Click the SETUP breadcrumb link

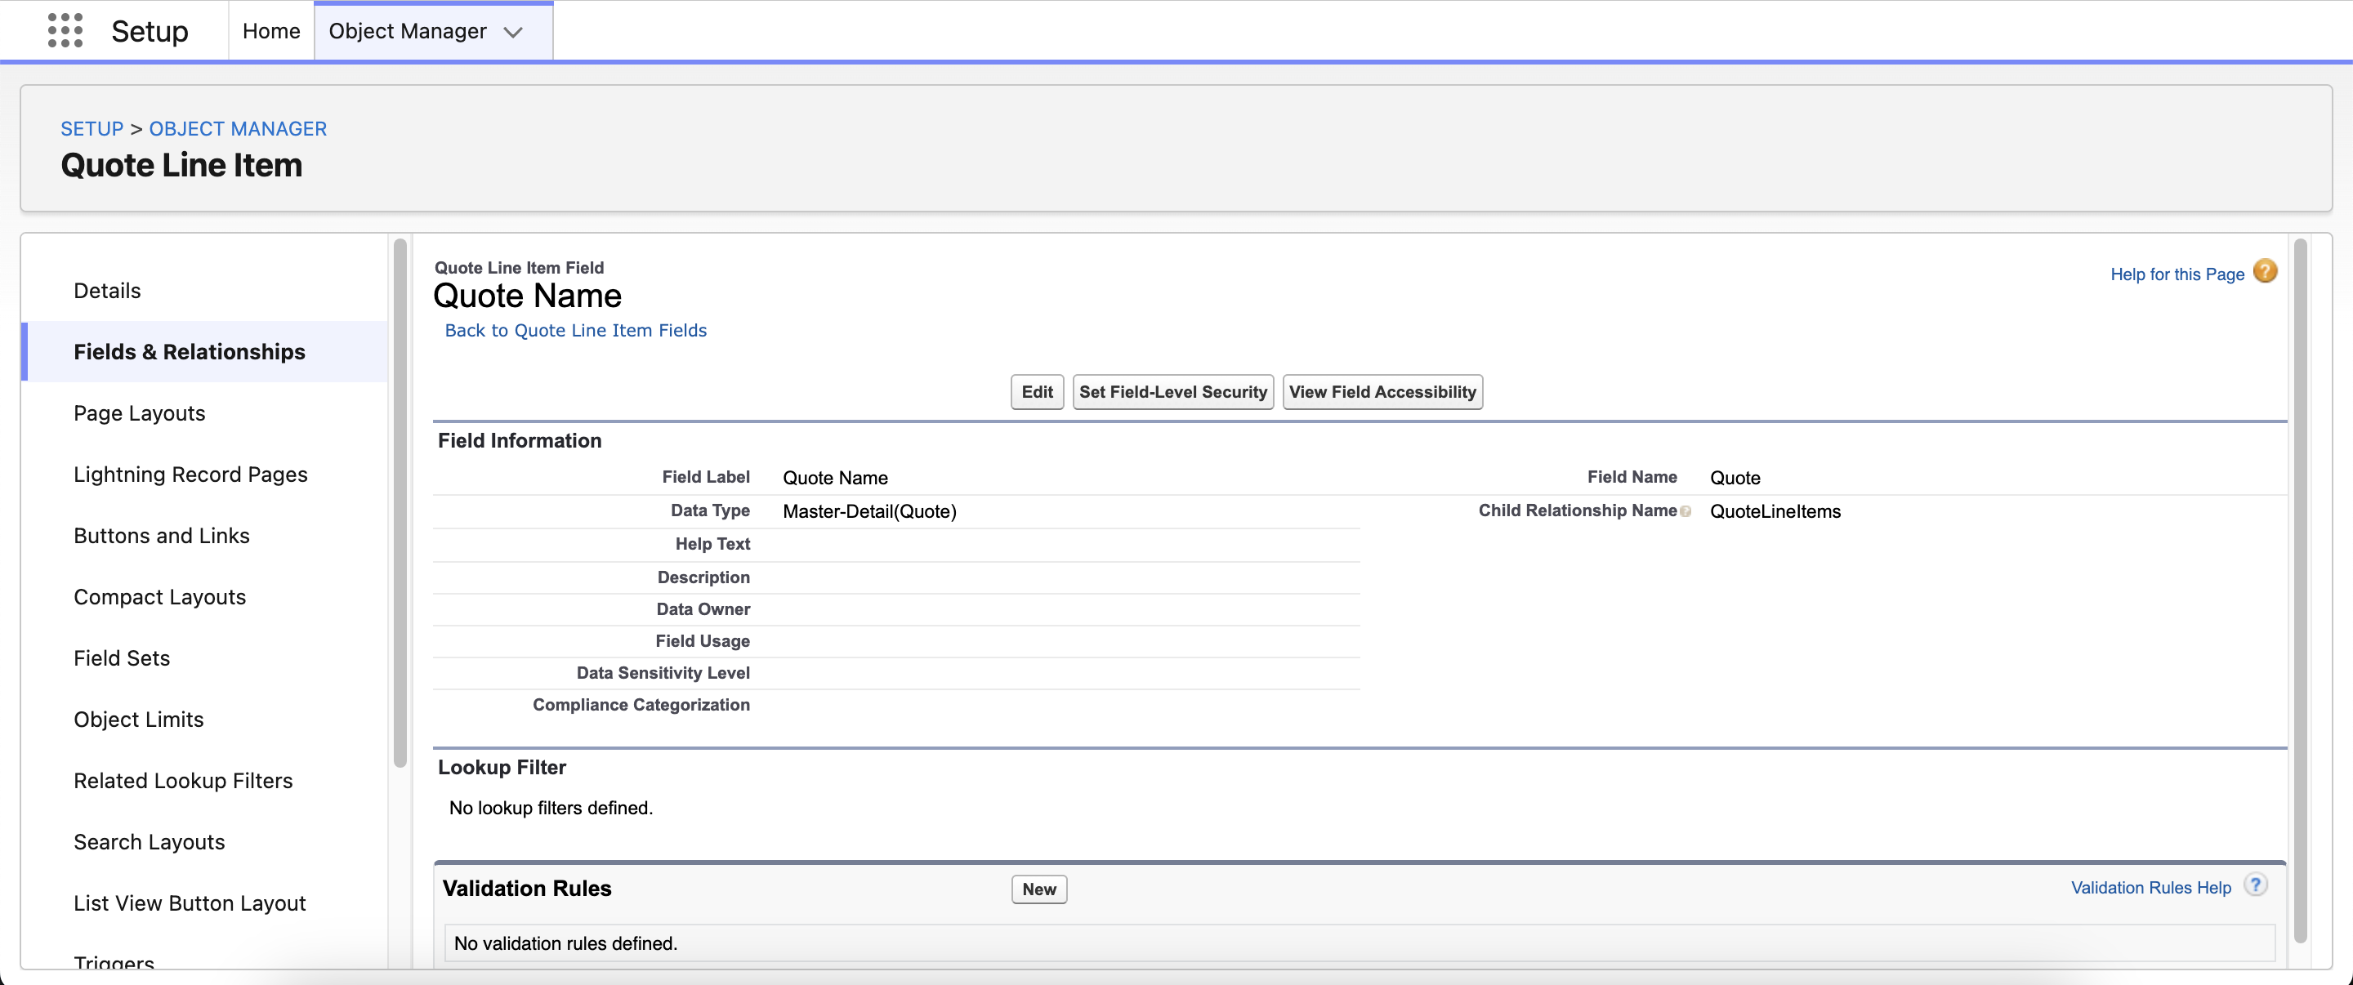click(92, 129)
